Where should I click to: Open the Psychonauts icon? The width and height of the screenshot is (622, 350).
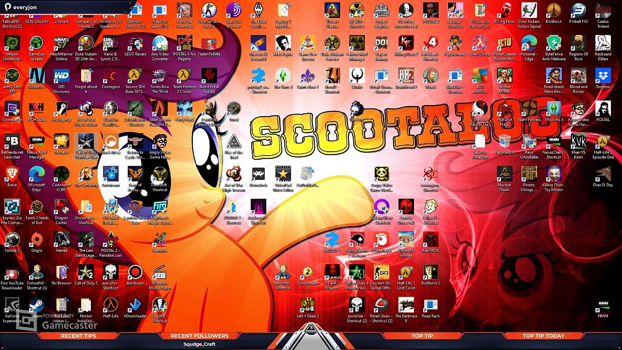coord(455,45)
